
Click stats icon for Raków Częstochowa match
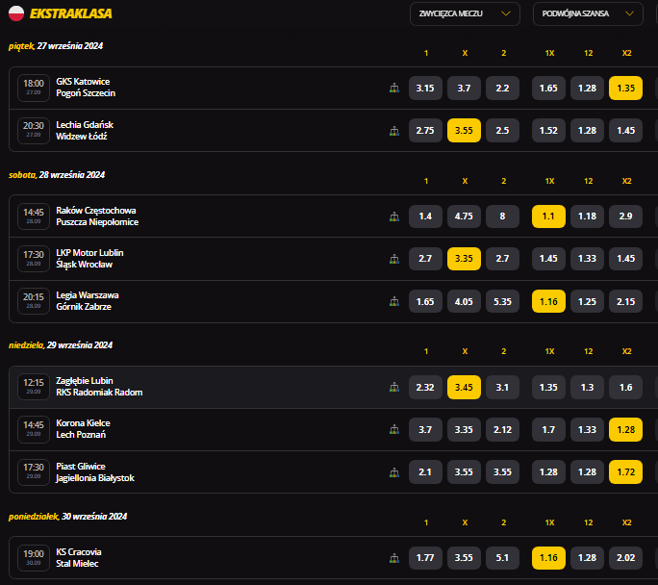pyautogui.click(x=393, y=216)
